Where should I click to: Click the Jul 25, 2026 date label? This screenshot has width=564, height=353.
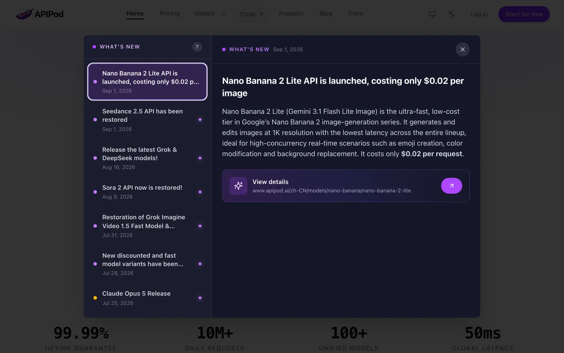click(x=118, y=303)
